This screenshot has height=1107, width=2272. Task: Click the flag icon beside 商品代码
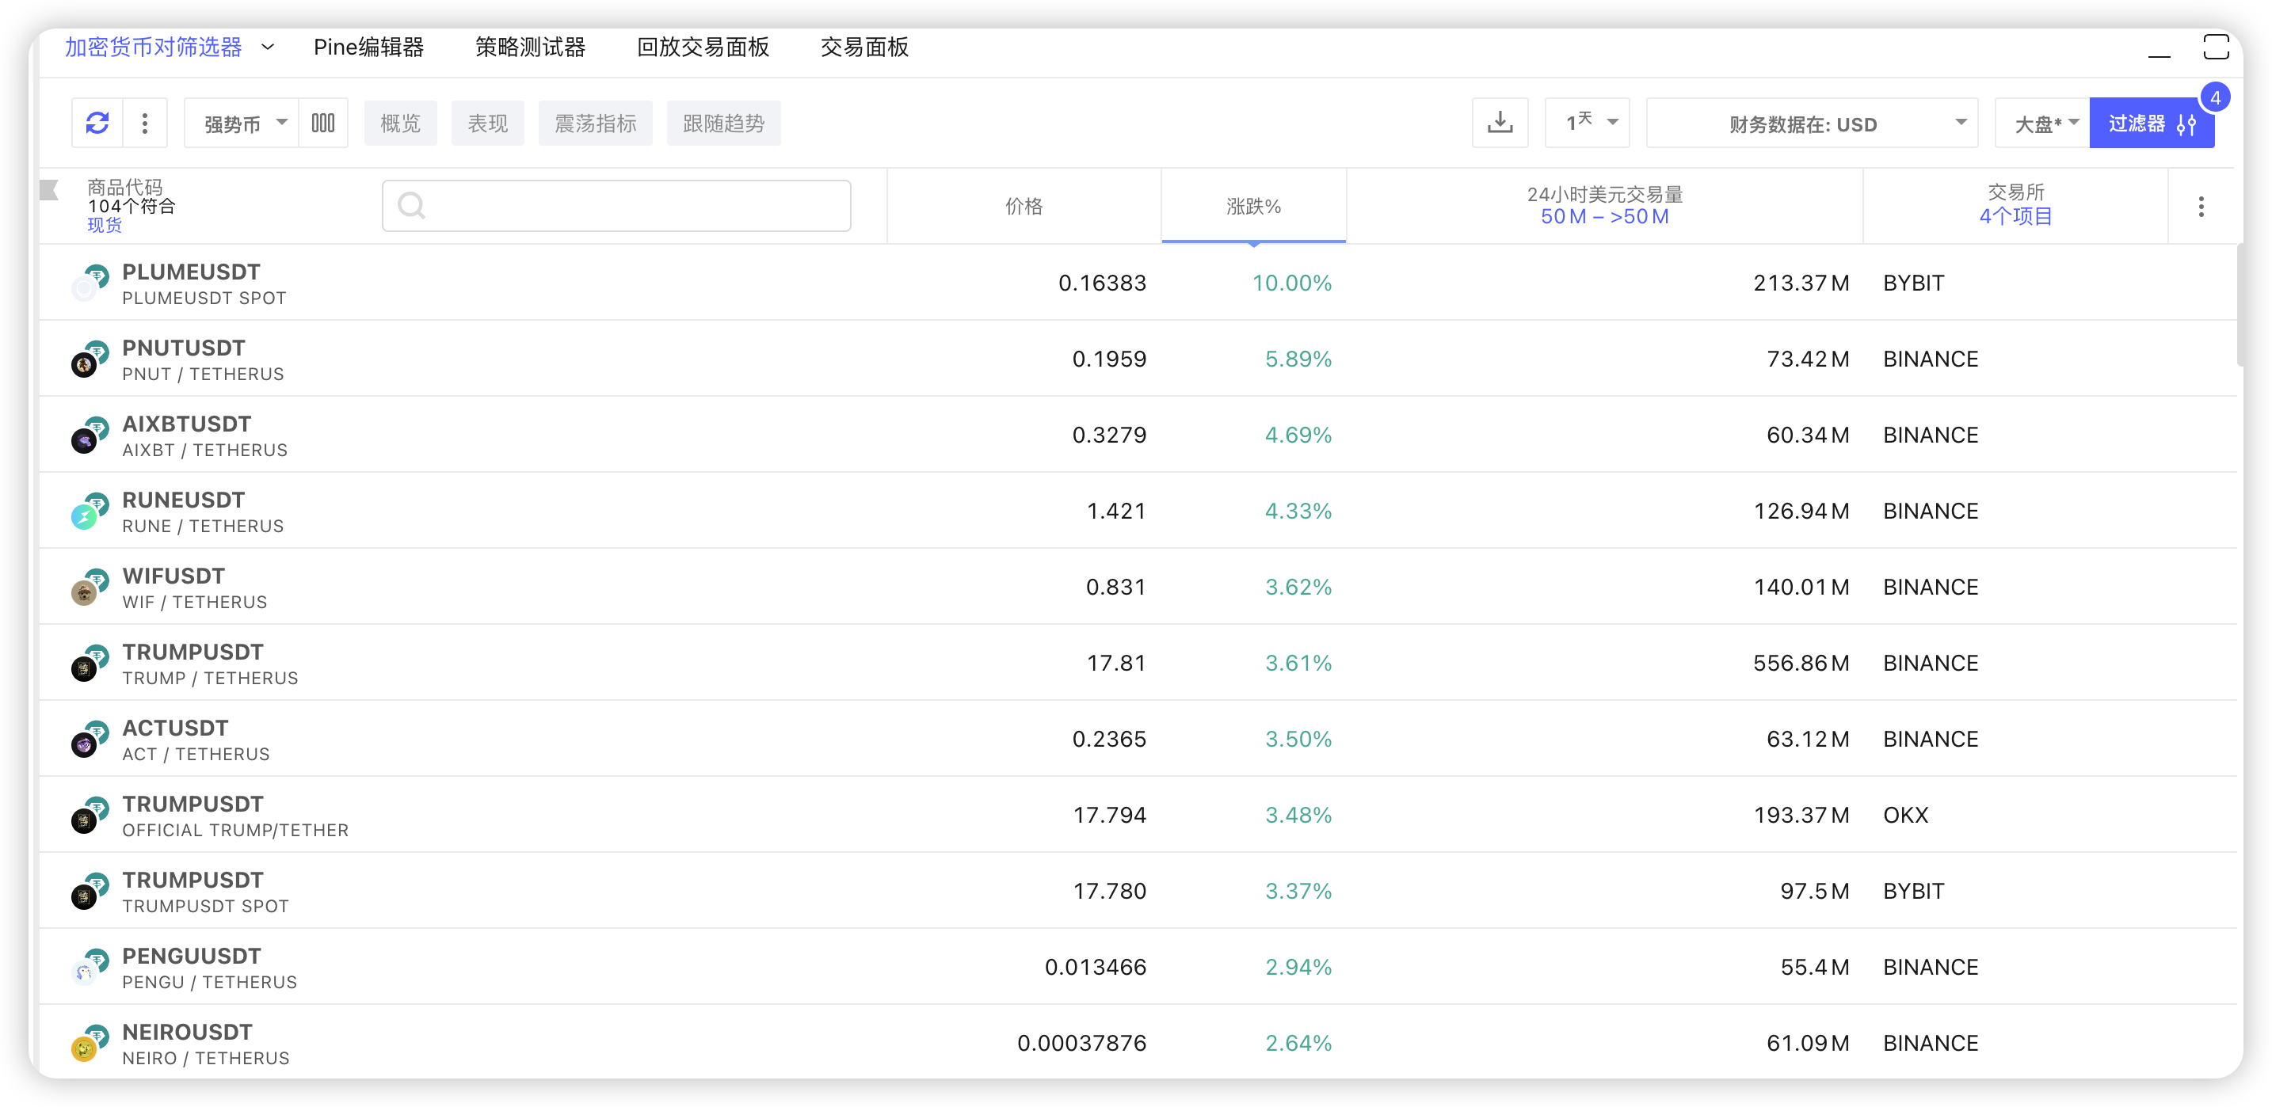coord(49,189)
